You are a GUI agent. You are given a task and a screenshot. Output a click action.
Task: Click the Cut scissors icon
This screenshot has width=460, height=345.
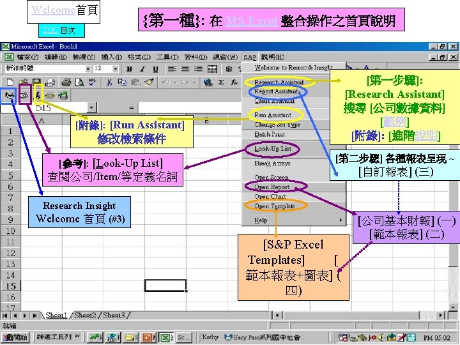(x=109, y=82)
